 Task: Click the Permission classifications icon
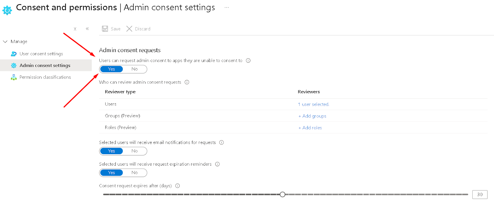tap(14, 77)
